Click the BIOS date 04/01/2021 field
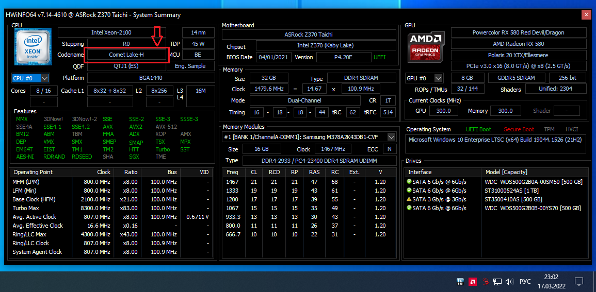This screenshot has height=292, width=596. pyautogui.click(x=274, y=57)
